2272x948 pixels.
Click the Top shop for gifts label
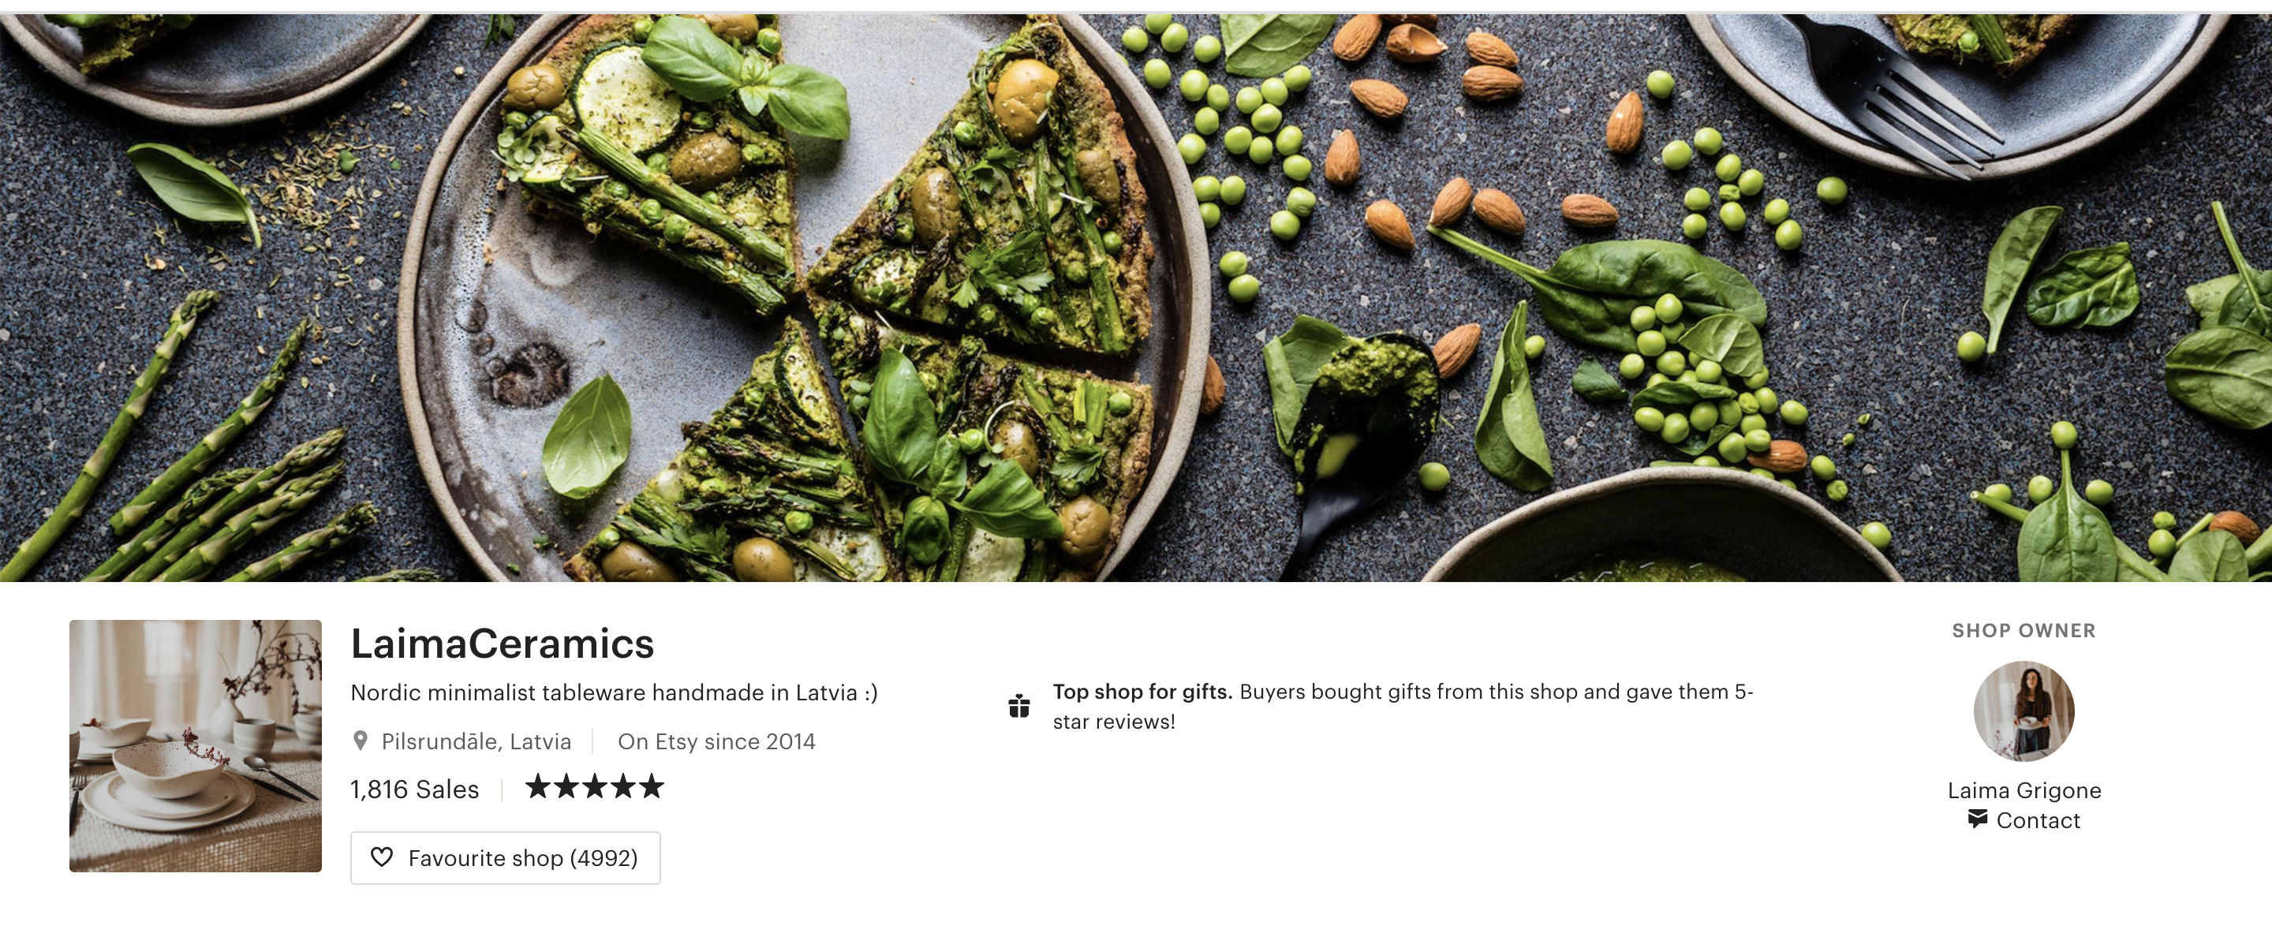1142,692
